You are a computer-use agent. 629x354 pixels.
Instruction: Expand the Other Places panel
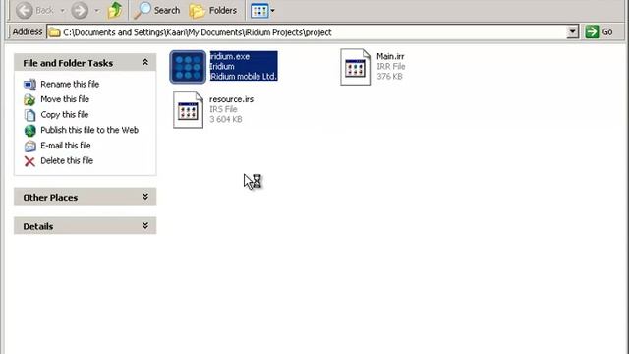click(x=145, y=197)
